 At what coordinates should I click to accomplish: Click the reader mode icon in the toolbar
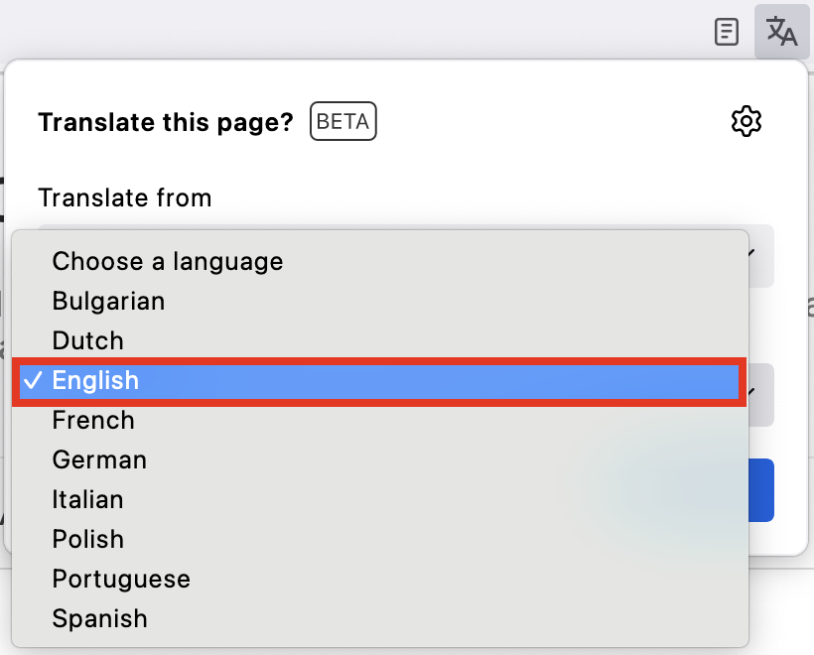point(726,32)
